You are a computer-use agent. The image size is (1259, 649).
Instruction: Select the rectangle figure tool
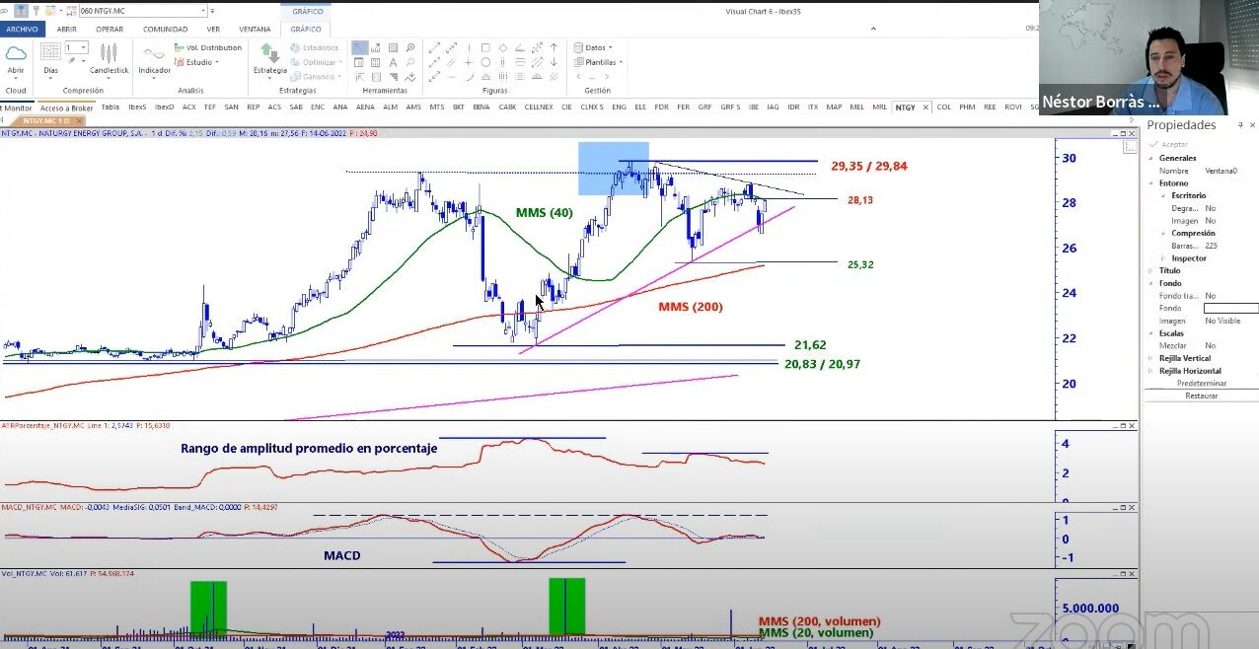coord(484,47)
